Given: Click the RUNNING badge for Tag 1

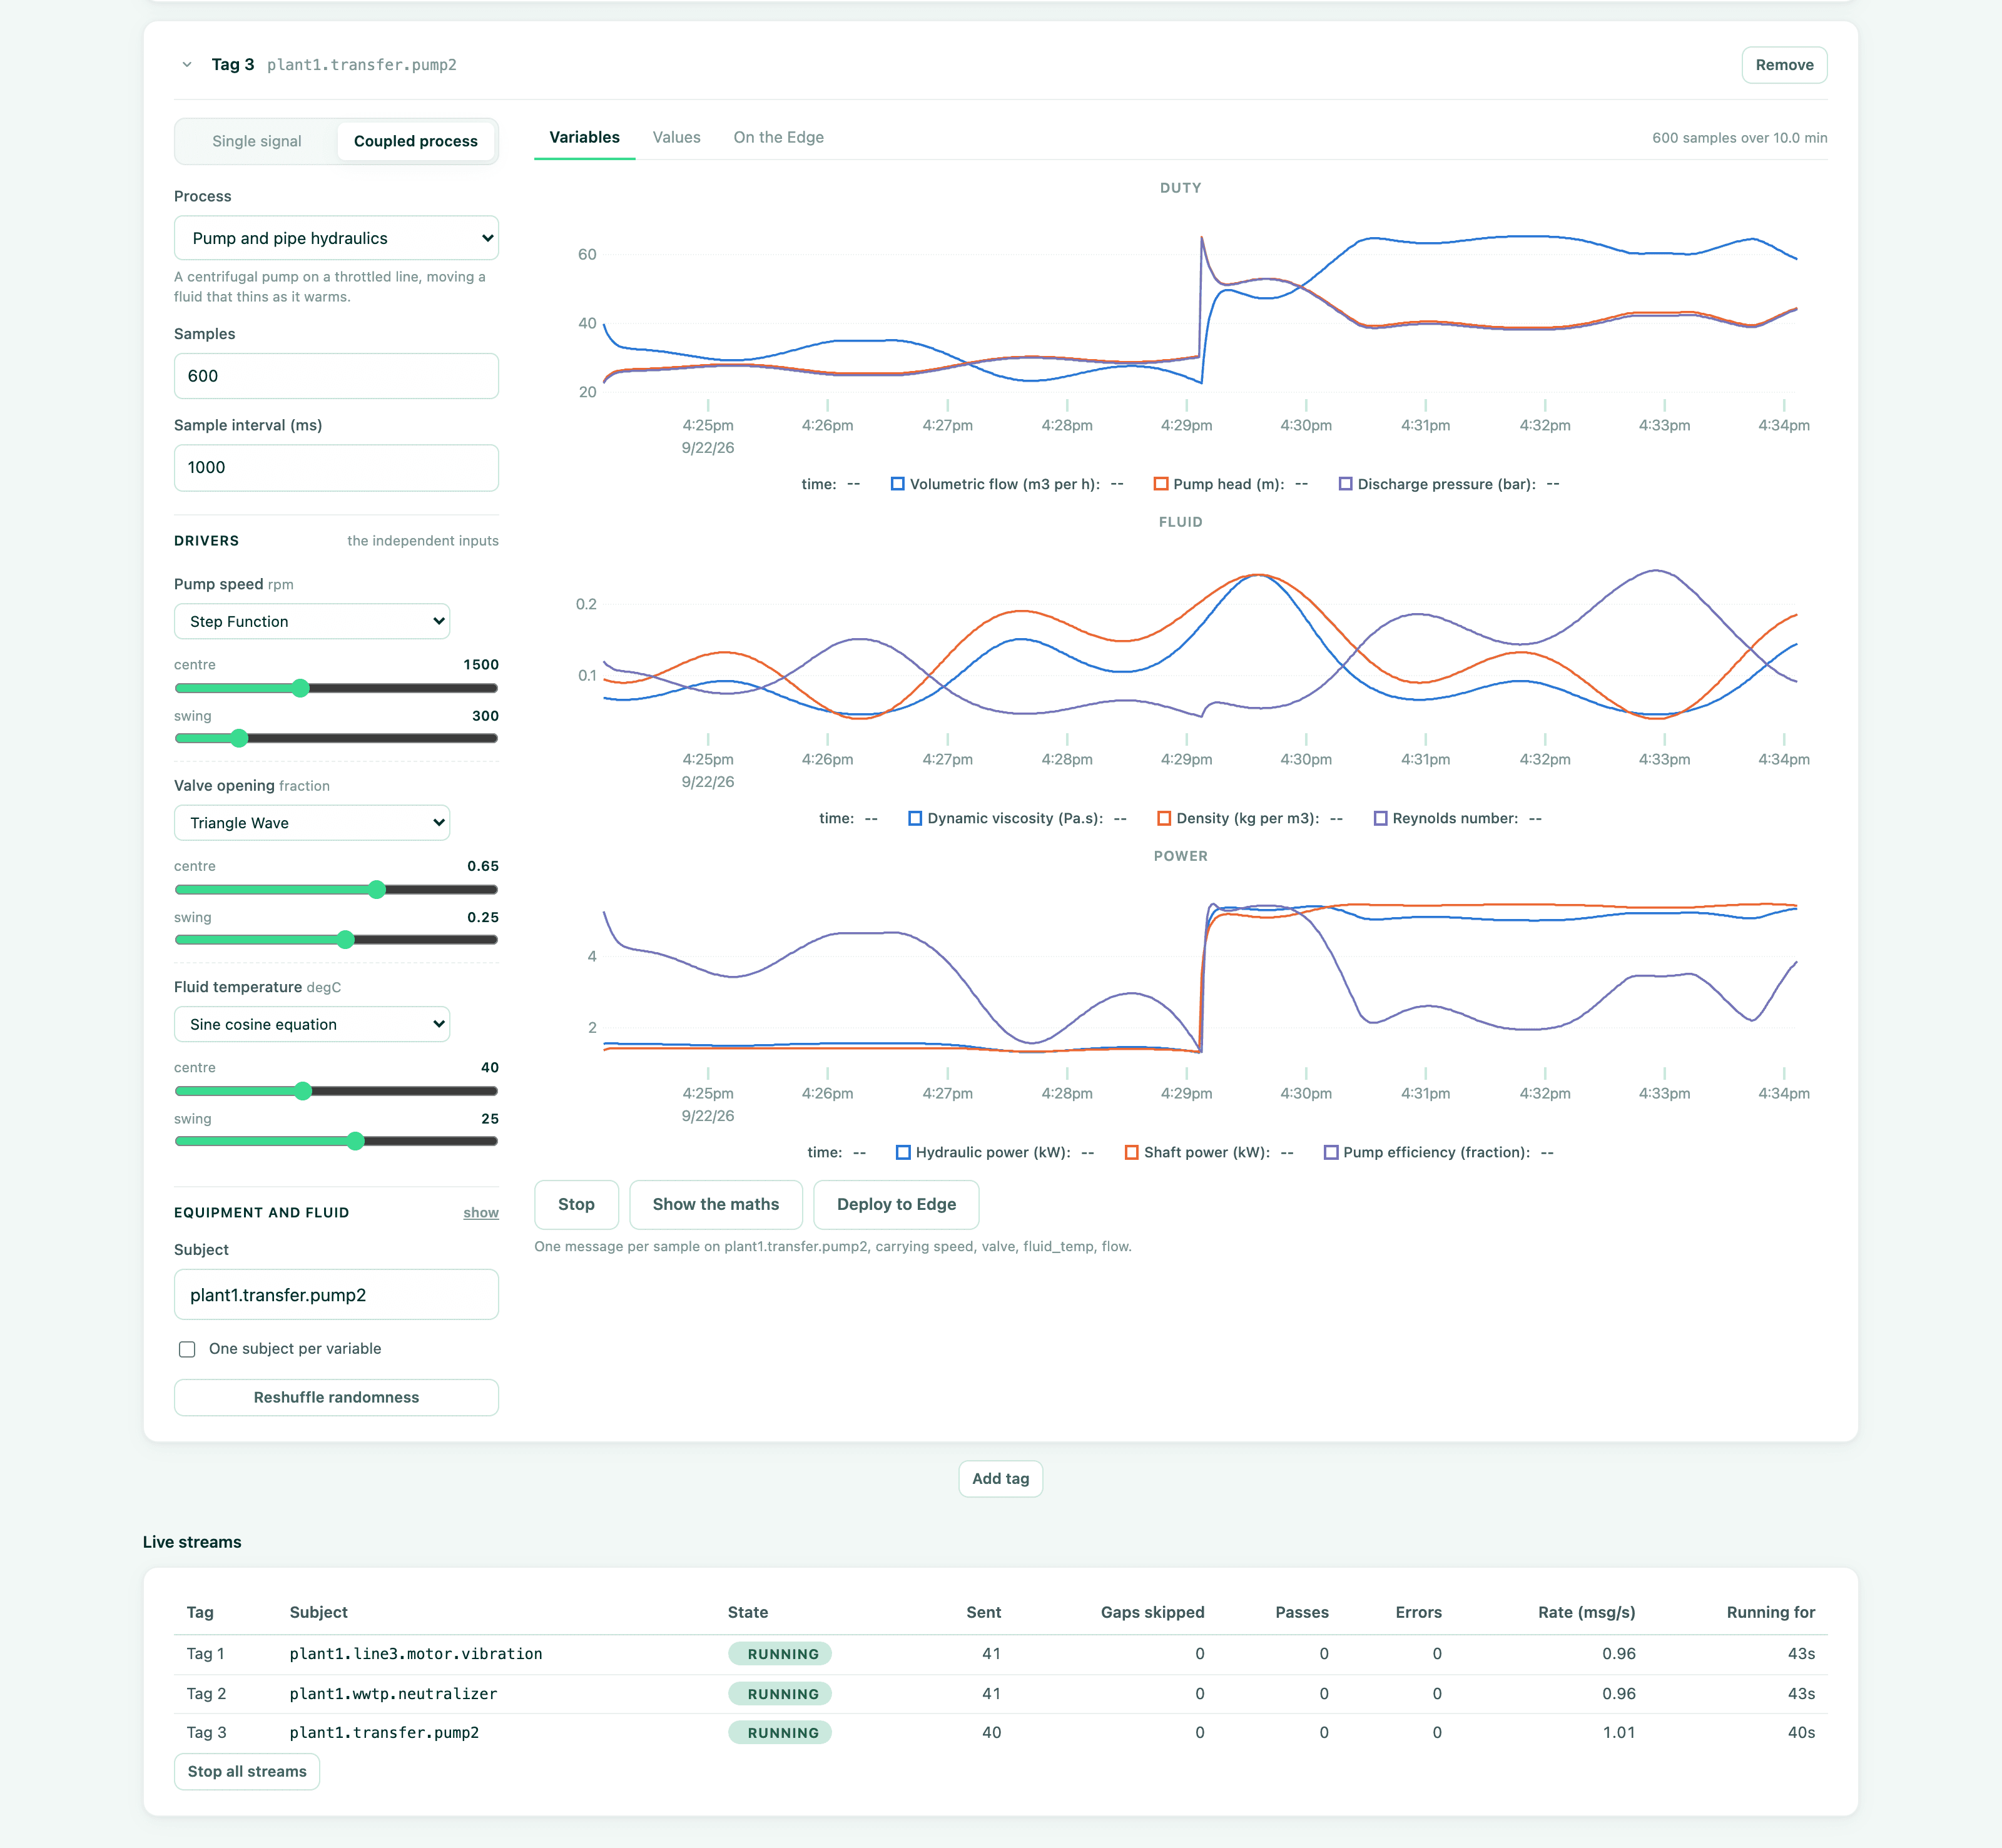Looking at the screenshot, I should tap(780, 1654).
